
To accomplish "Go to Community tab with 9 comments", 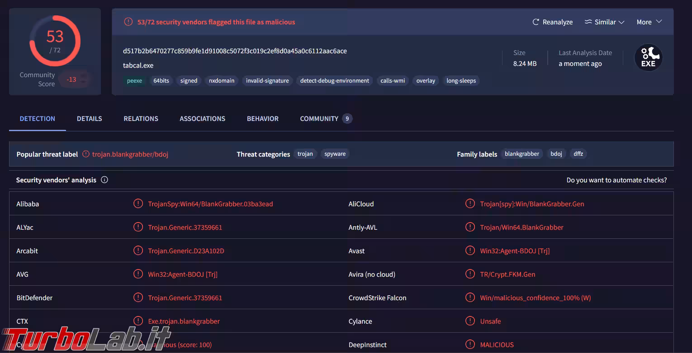I will click(325, 119).
